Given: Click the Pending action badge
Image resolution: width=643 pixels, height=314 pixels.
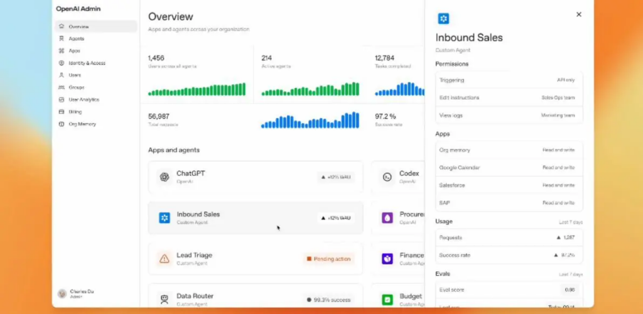Looking at the screenshot, I should tap(328, 259).
